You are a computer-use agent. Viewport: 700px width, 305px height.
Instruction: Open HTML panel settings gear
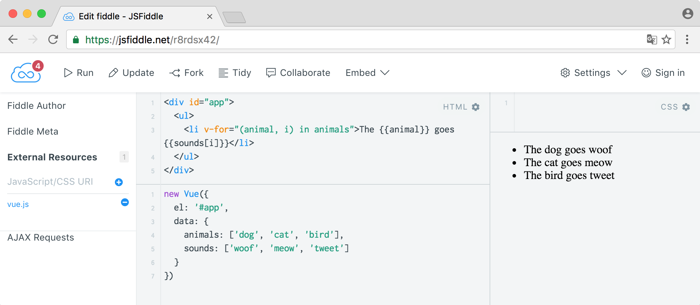click(x=476, y=107)
